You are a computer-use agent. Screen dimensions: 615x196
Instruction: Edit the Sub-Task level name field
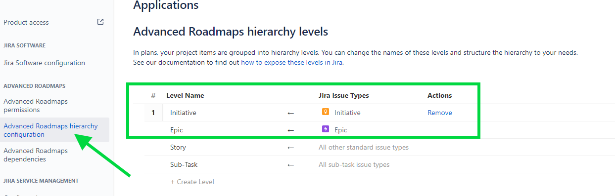[x=222, y=164]
